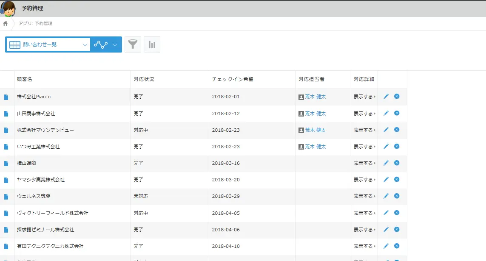Click edit pencil for ウェルネス筑紫 row

(386, 196)
